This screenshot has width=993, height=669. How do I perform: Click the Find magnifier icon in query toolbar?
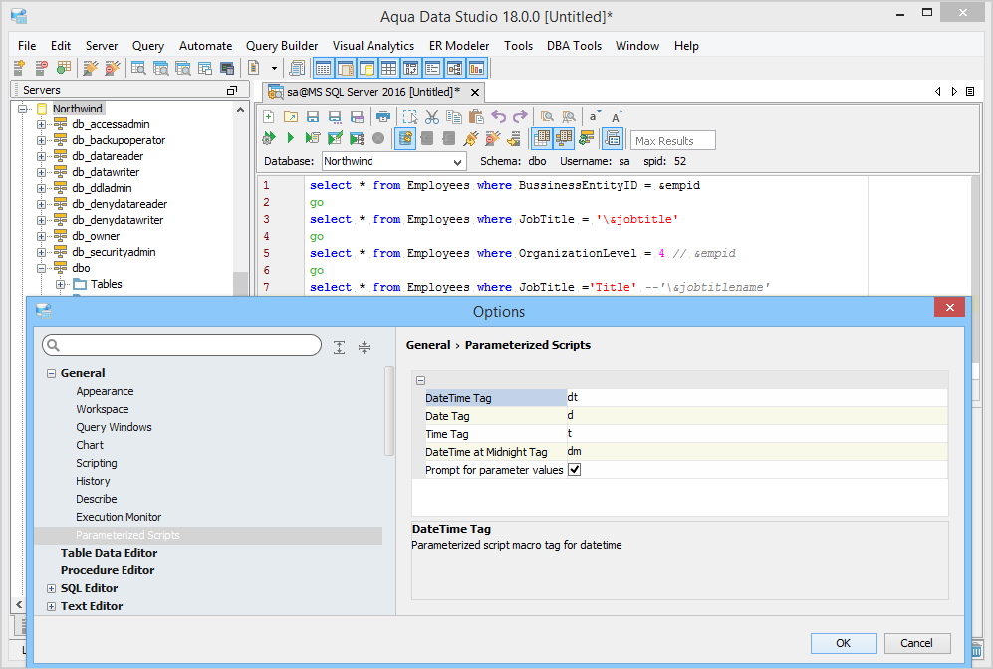coord(547,116)
